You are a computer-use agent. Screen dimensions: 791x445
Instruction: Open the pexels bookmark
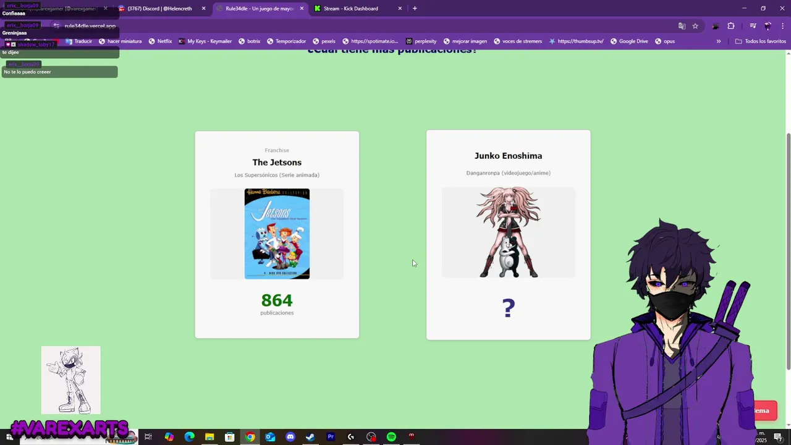pos(324,41)
